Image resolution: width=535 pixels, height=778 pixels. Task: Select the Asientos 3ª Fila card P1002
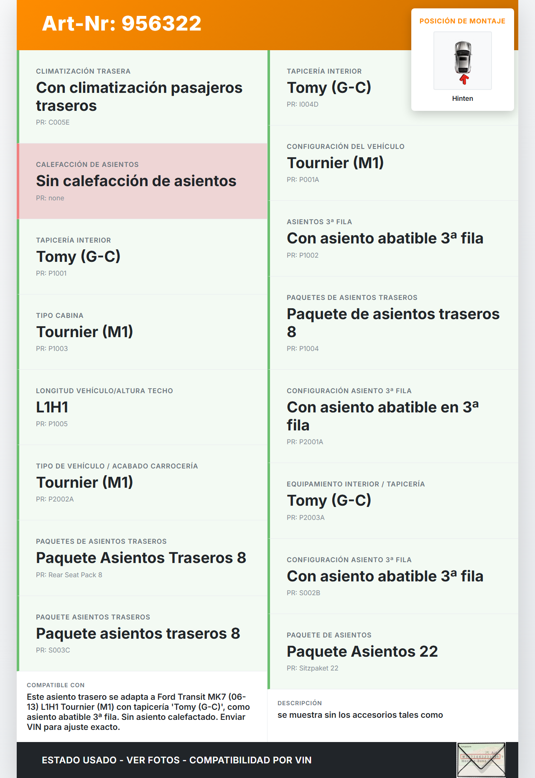[393, 238]
